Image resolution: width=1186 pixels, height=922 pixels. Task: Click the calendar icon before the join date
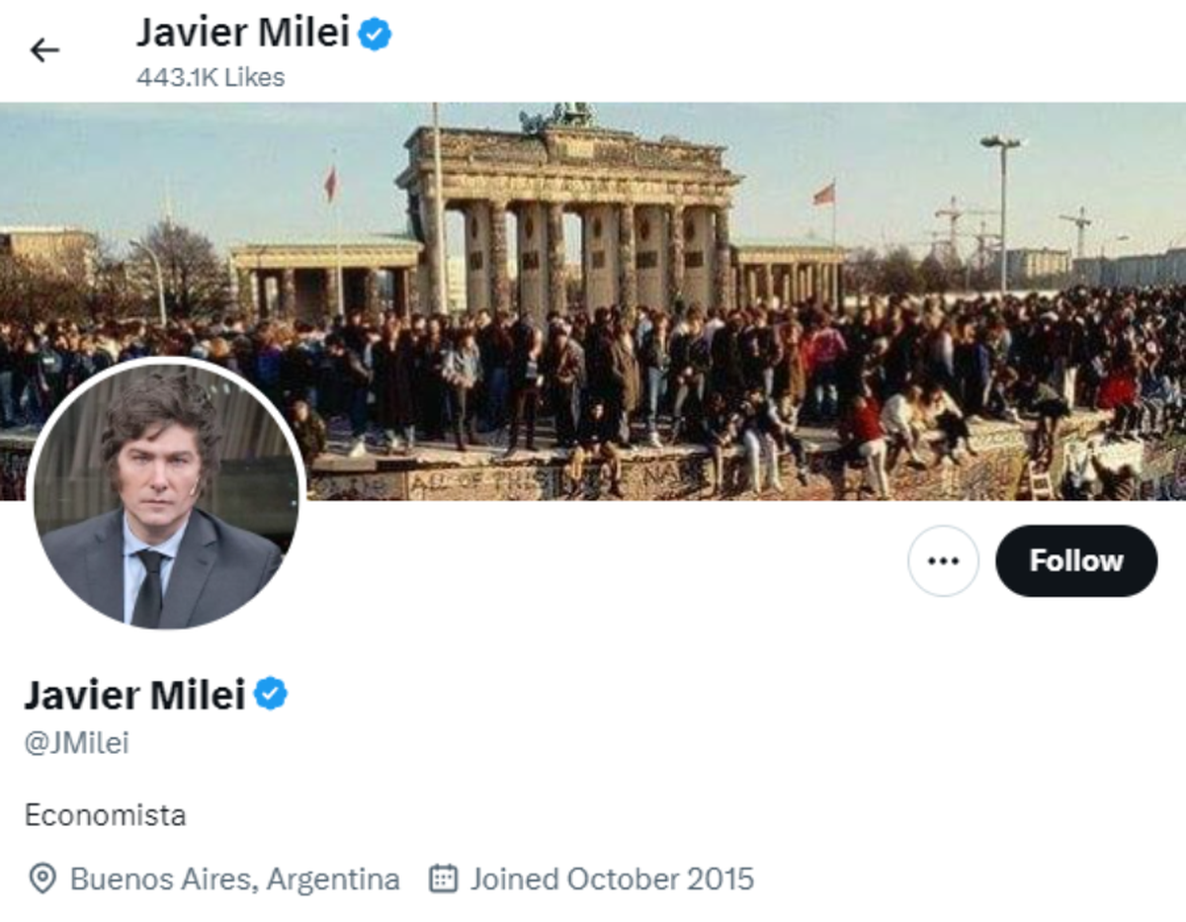[445, 878]
